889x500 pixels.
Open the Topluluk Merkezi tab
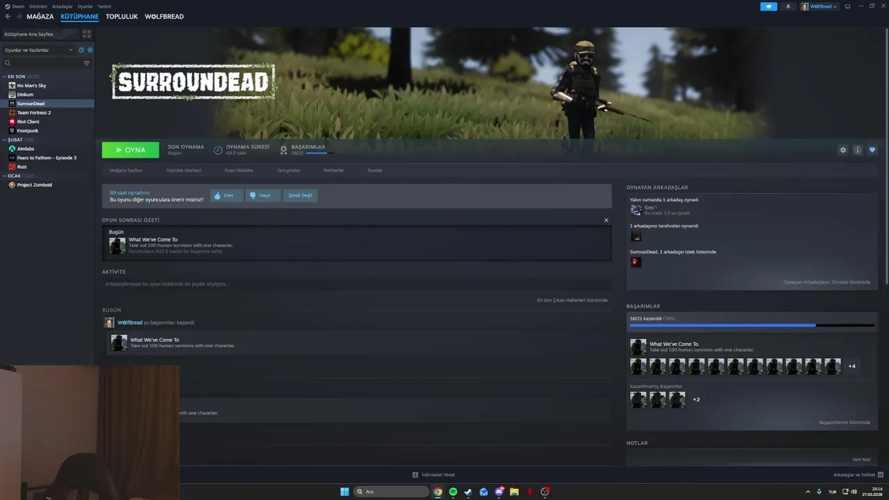point(183,170)
